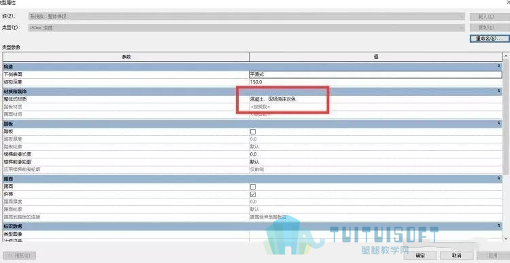This screenshot has height=263, width=510.
Task: Enable the 踢面 checkbox
Action: pos(253,187)
